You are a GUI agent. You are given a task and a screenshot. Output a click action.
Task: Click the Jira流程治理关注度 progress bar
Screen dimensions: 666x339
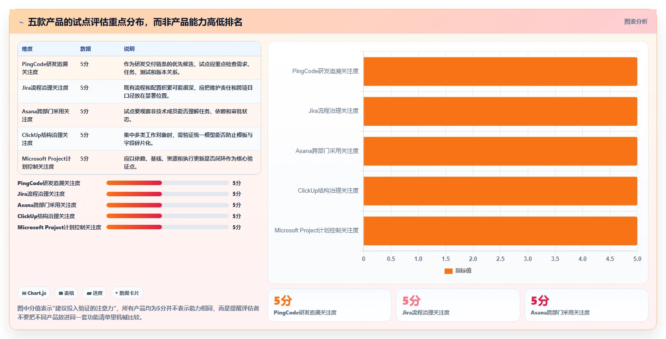pyautogui.click(x=168, y=194)
